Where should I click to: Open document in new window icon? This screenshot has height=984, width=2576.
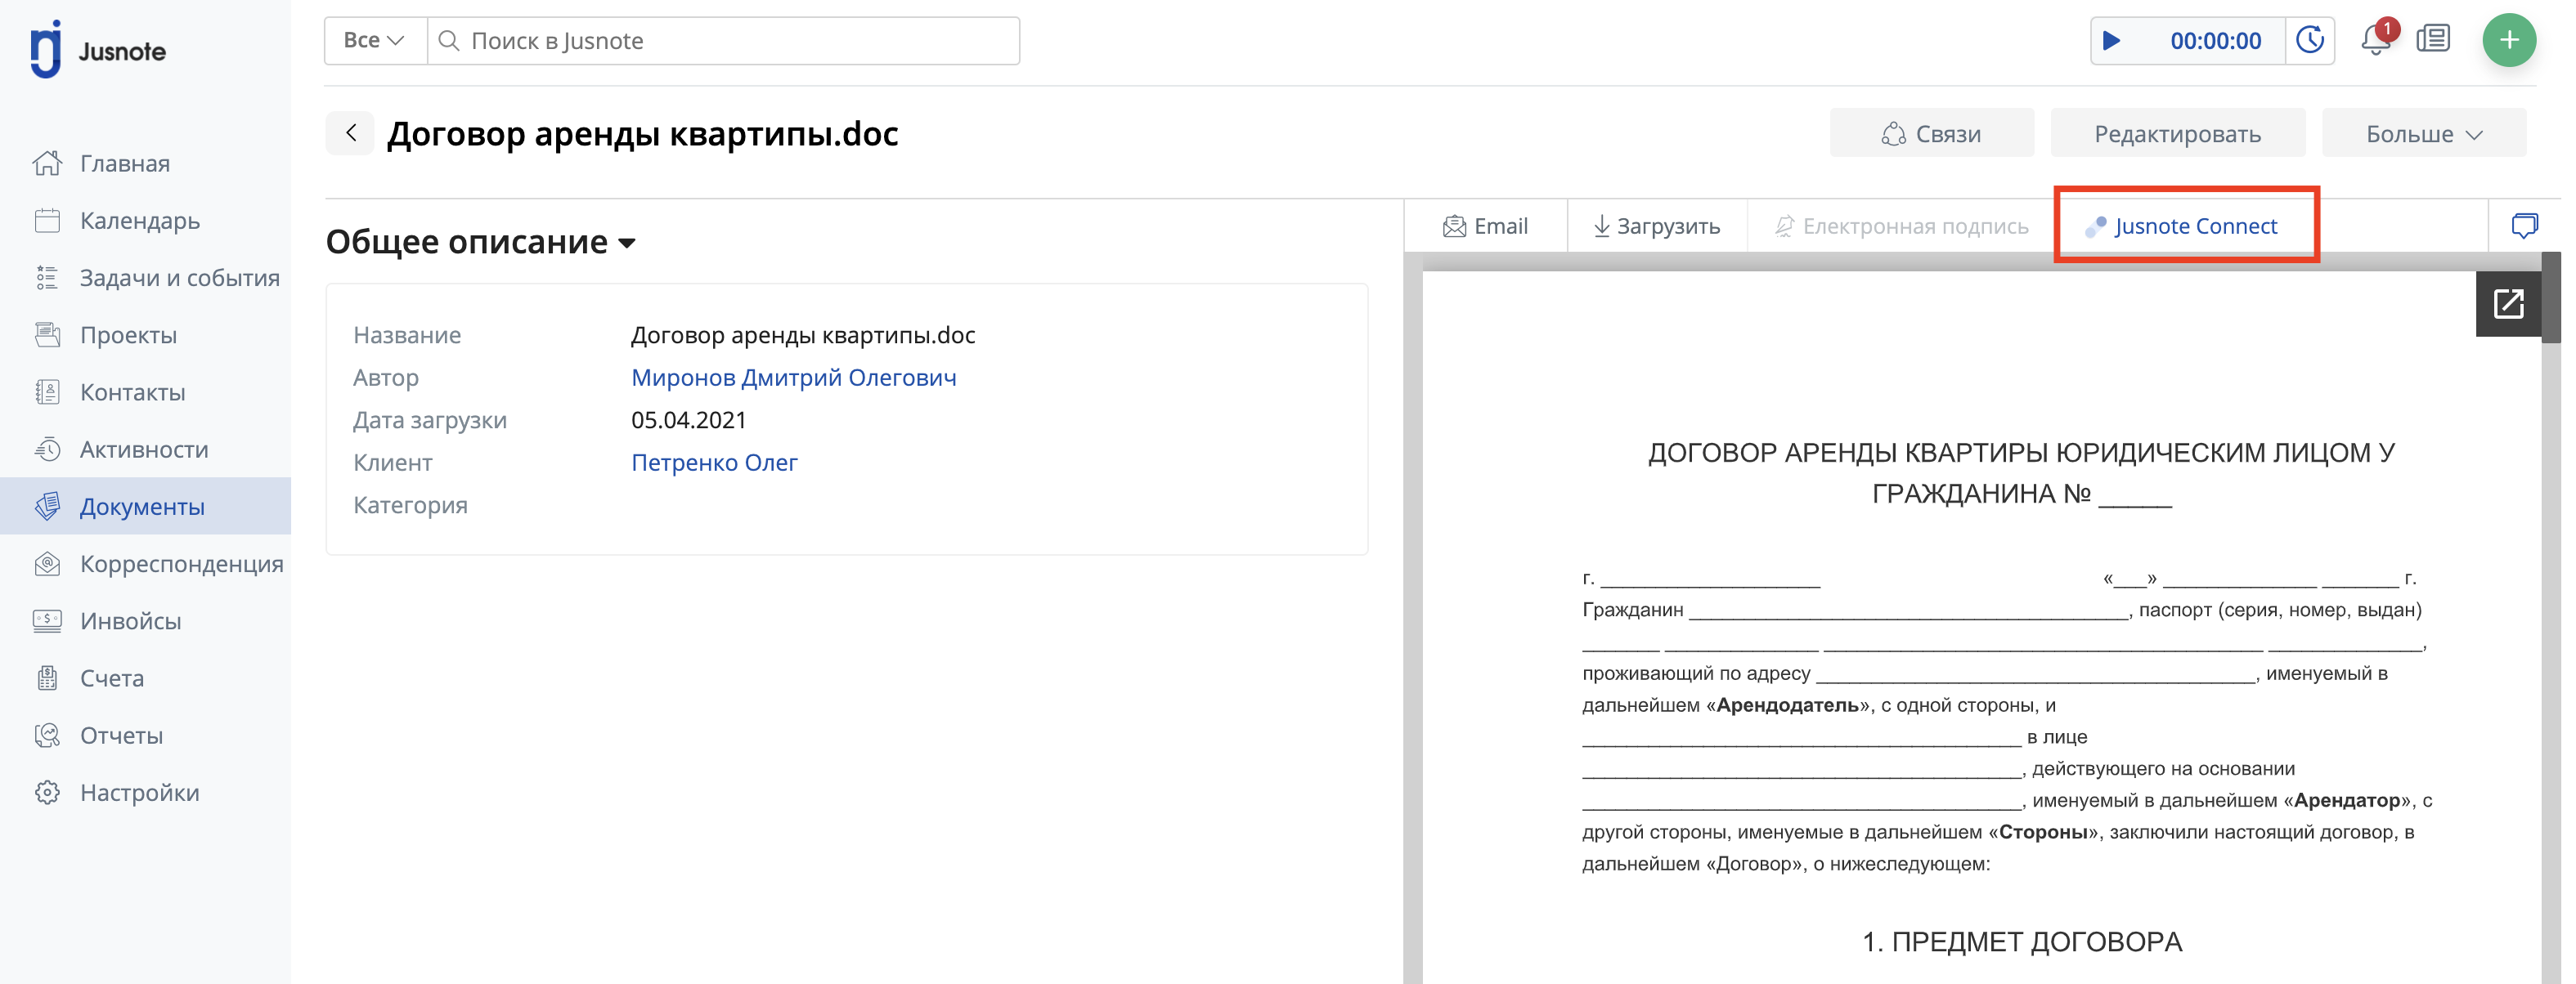click(2509, 304)
